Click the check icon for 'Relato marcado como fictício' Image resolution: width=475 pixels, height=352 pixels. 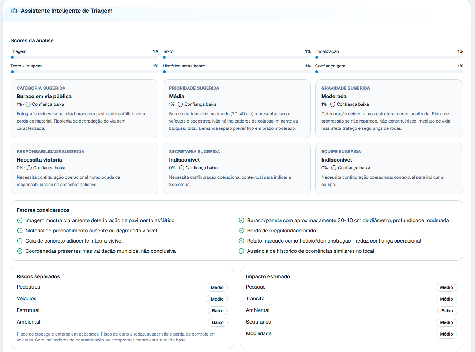click(241, 241)
